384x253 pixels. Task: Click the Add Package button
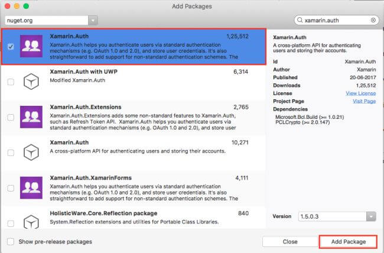tap(348, 242)
